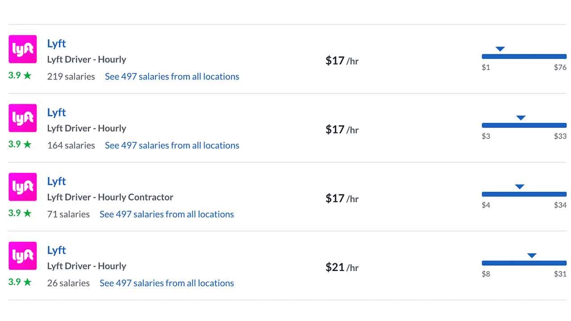
Task: See 497 salaries link next to 164 salaries
Action: pos(172,145)
